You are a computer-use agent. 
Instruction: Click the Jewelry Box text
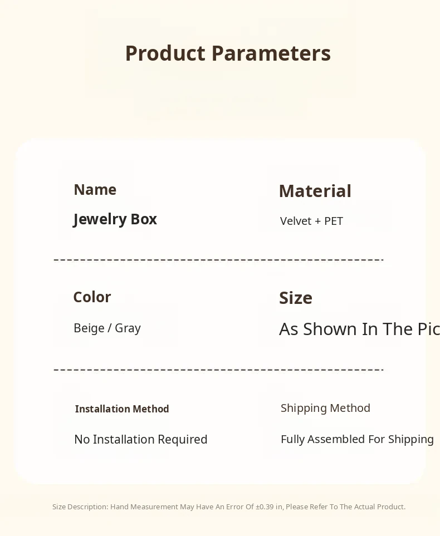point(115,219)
